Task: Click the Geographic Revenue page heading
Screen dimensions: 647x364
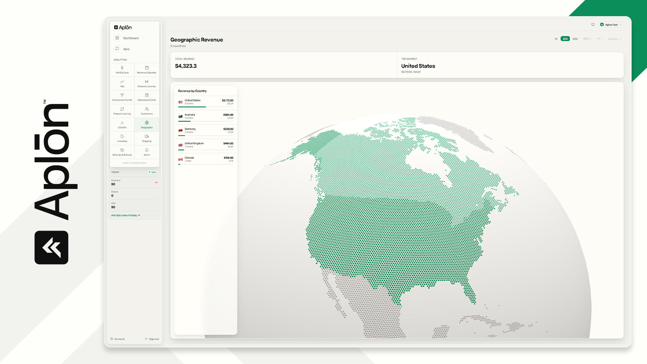Action: pyautogui.click(x=197, y=40)
